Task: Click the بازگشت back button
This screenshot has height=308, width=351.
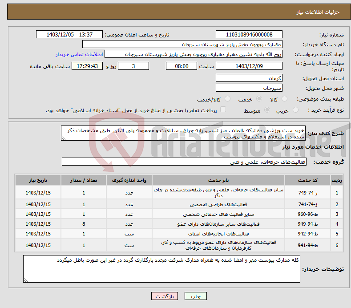Action: (165, 296)
